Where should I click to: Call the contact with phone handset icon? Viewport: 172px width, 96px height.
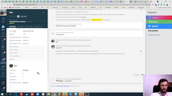(x=38, y=73)
